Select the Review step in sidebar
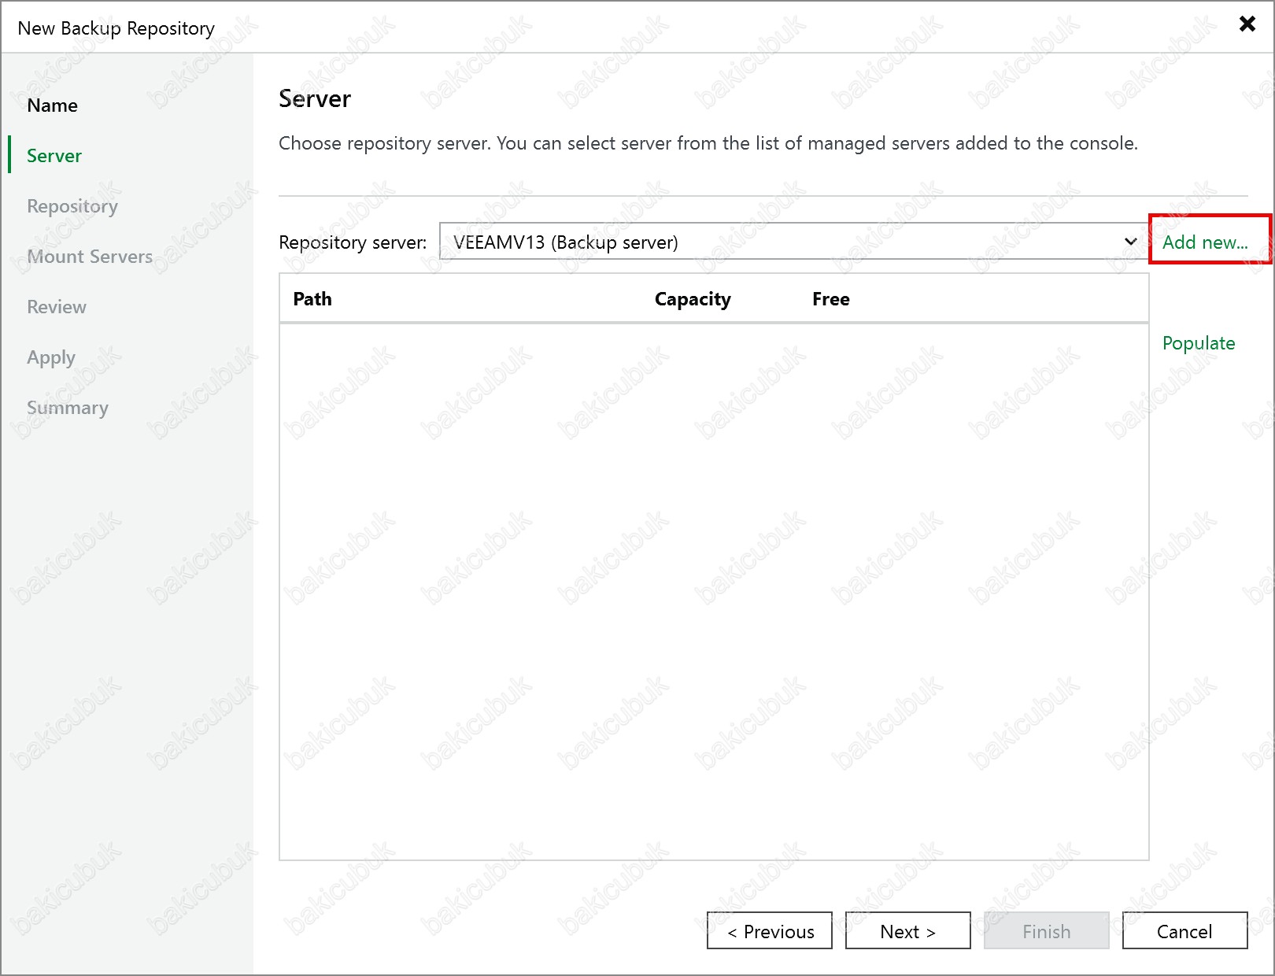This screenshot has width=1275, height=976. pos(56,307)
